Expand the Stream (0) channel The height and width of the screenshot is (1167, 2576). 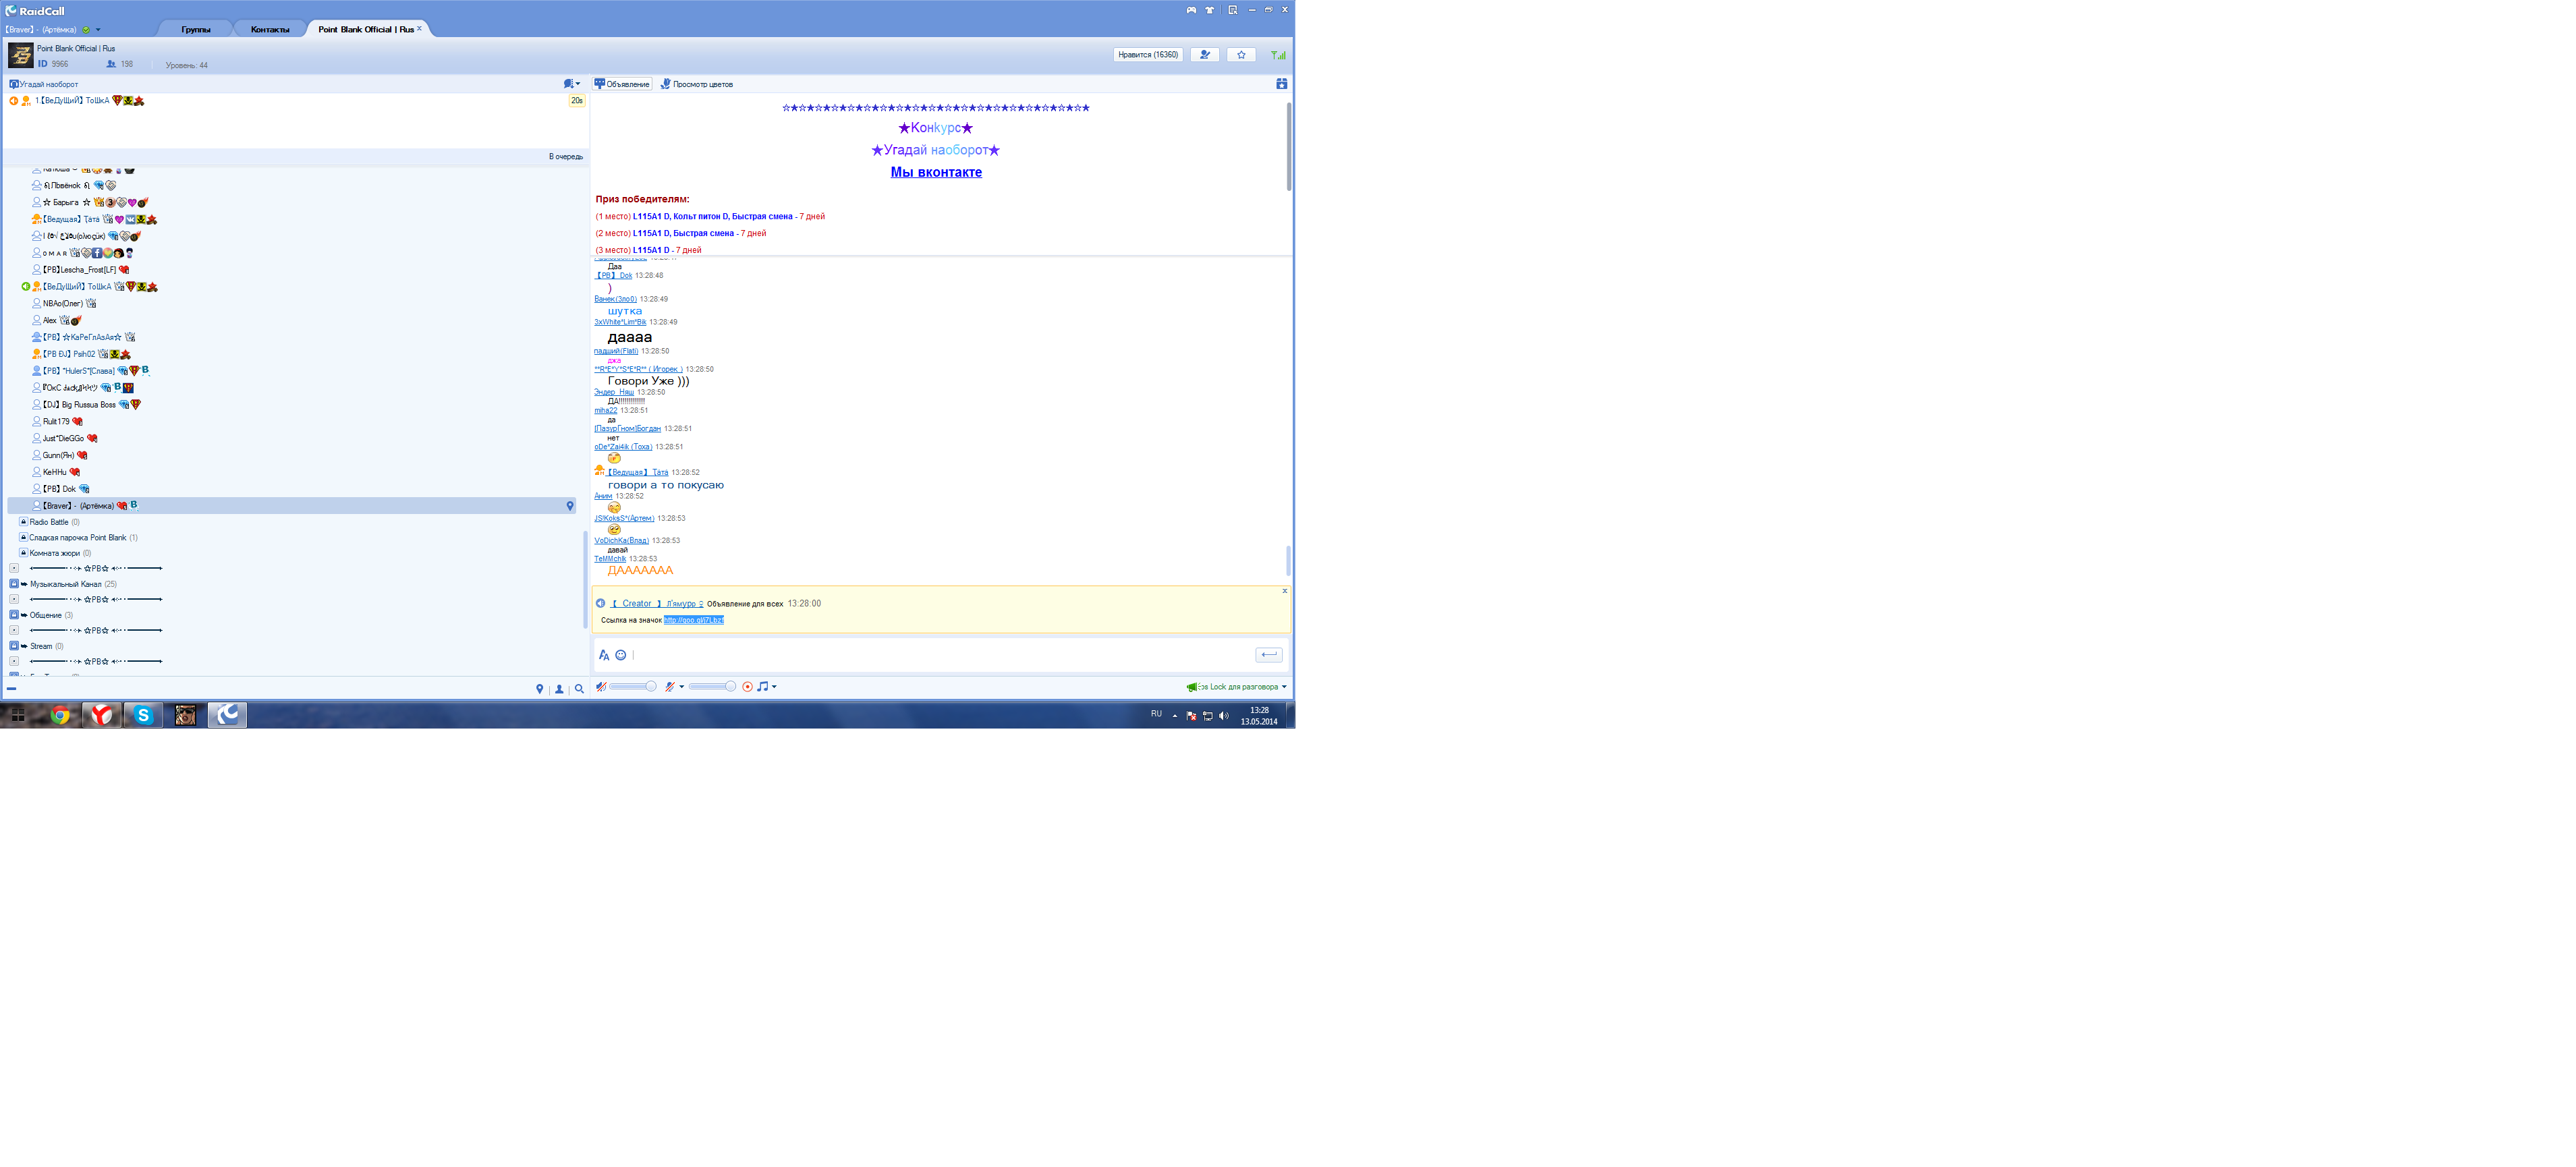point(14,646)
